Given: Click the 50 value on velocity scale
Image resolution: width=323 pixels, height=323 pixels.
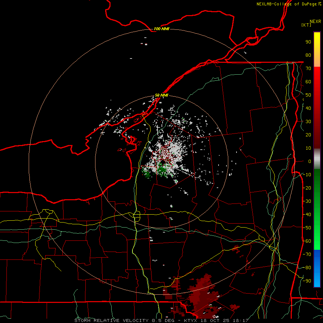Looking at the screenshot, I should coord(308,95).
